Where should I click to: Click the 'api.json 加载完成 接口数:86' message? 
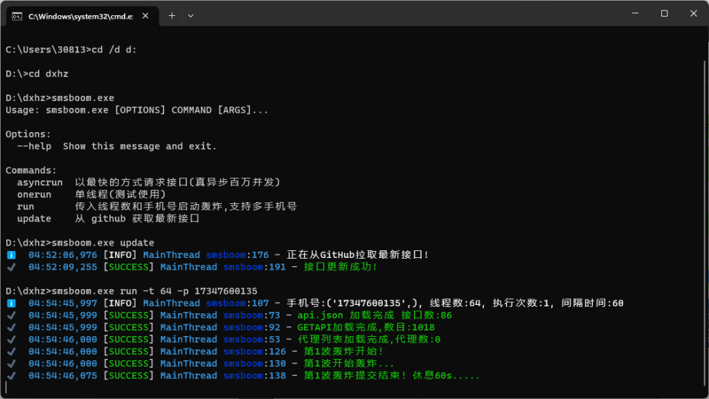[375, 315]
